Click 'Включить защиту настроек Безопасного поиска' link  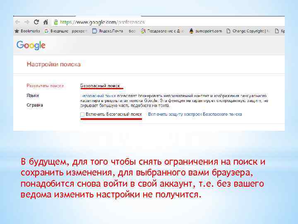195,114
